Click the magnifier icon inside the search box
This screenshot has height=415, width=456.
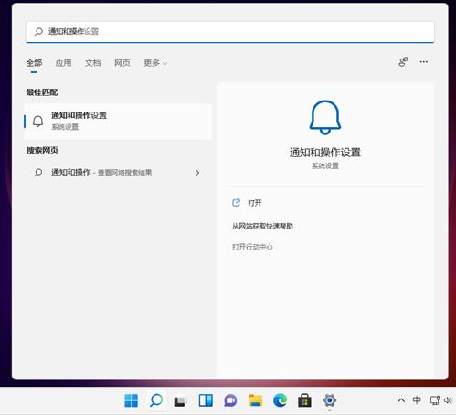[38, 31]
